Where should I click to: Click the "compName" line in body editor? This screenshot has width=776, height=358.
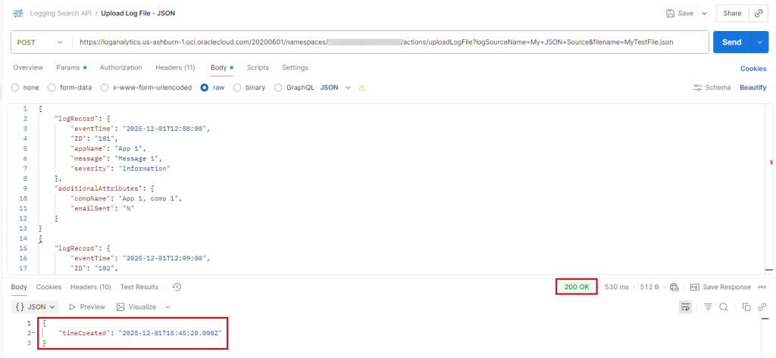(127, 198)
